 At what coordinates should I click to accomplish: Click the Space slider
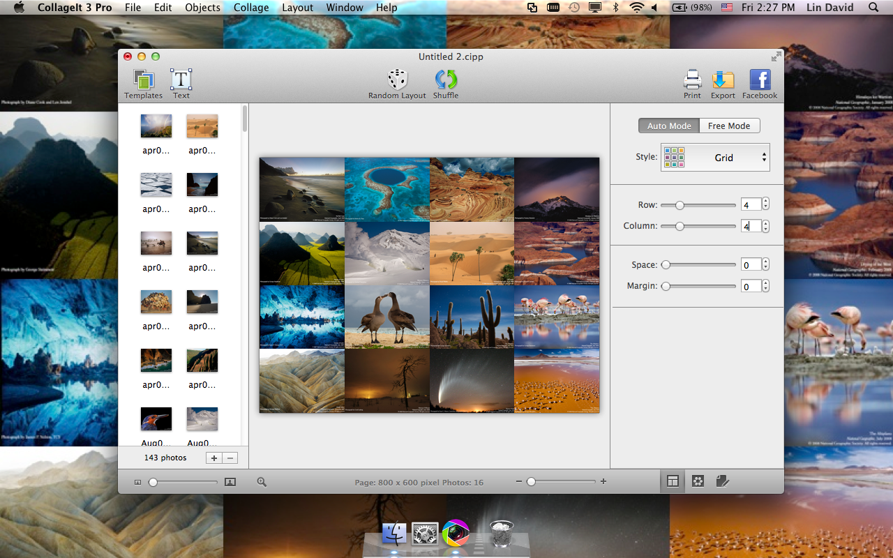pyautogui.click(x=698, y=265)
